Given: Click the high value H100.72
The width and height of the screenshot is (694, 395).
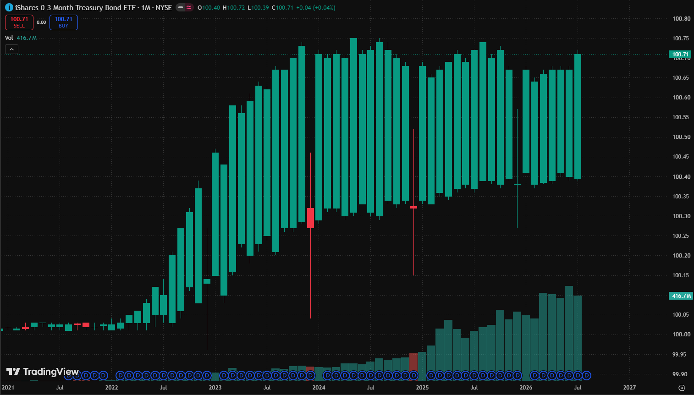Looking at the screenshot, I should click(234, 8).
